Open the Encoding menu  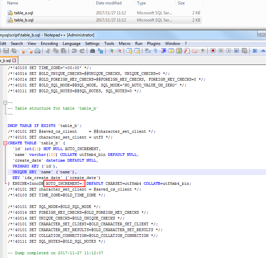pyautogui.click(x=49, y=44)
